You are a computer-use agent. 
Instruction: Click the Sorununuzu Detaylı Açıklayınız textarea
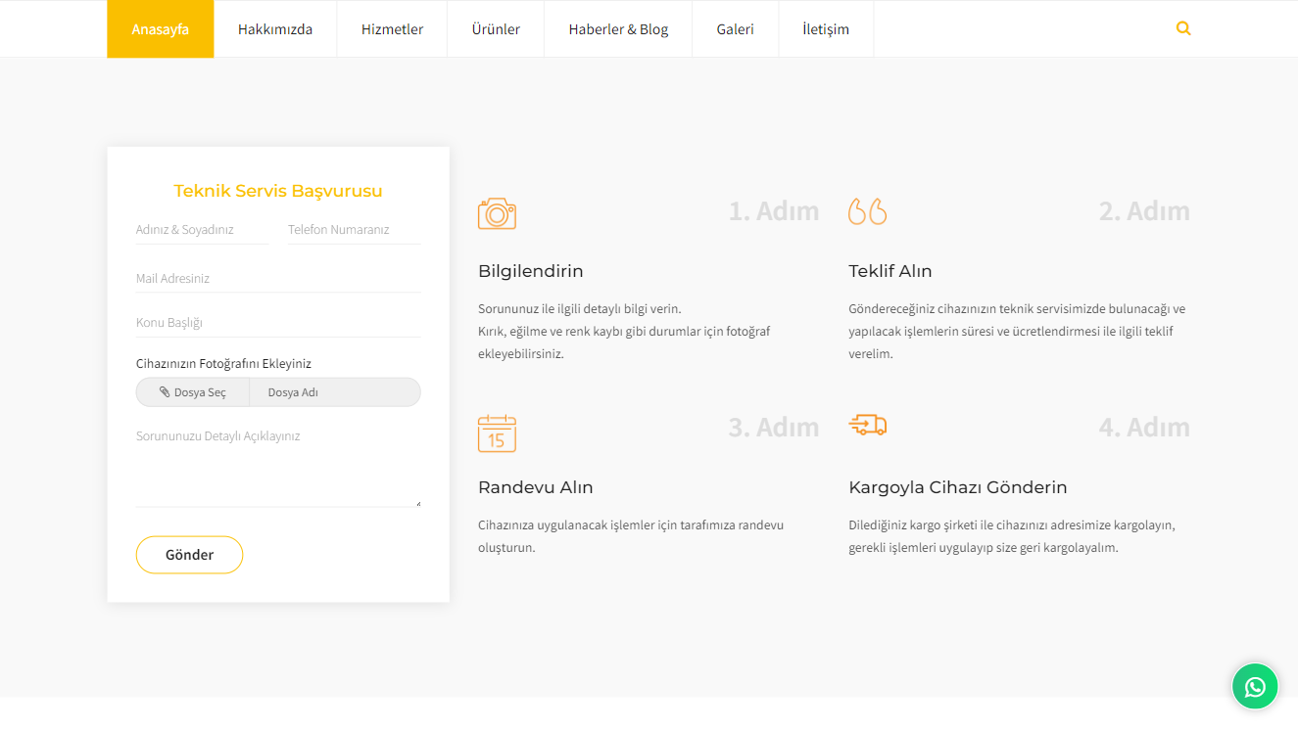[x=278, y=466]
